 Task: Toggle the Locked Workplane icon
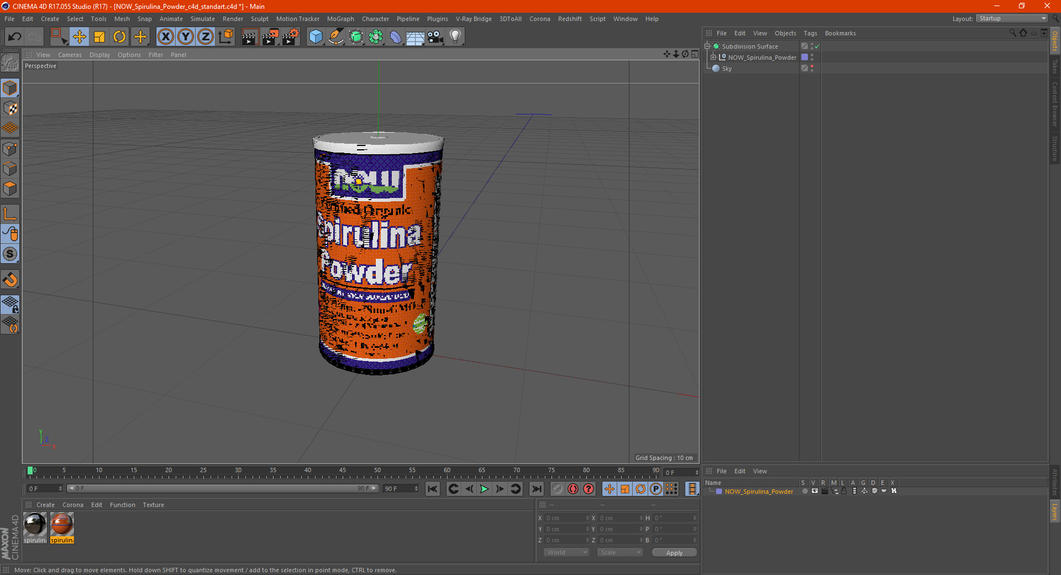(10, 304)
